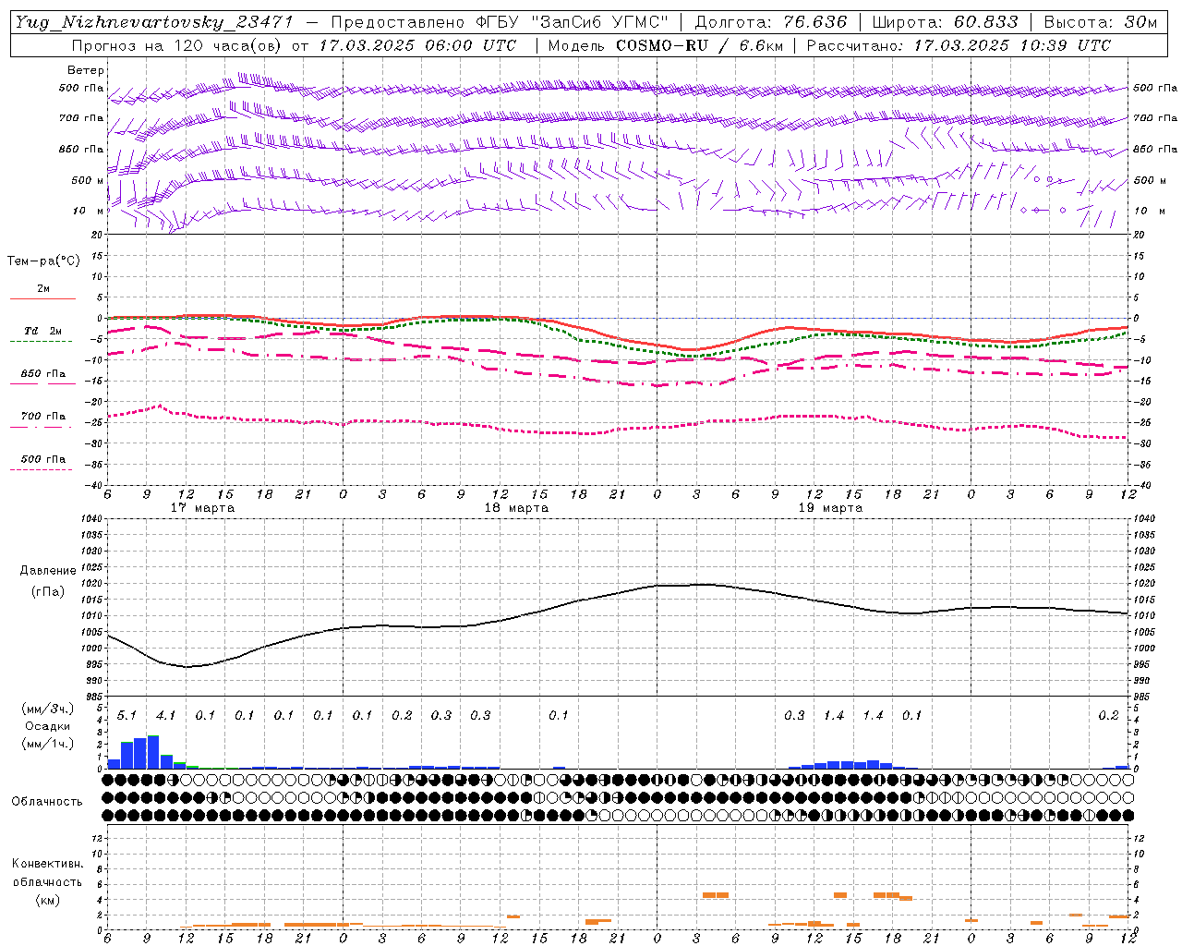The image size is (1182, 946).
Task: Click the Давление pressure panel title
Action: click(48, 571)
